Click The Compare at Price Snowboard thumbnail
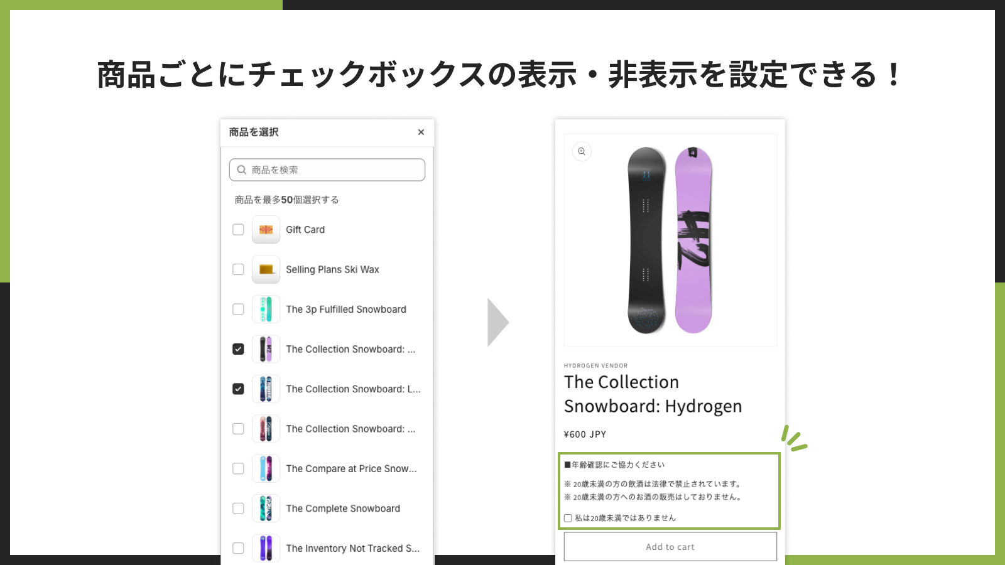The image size is (1005, 565). pos(265,468)
